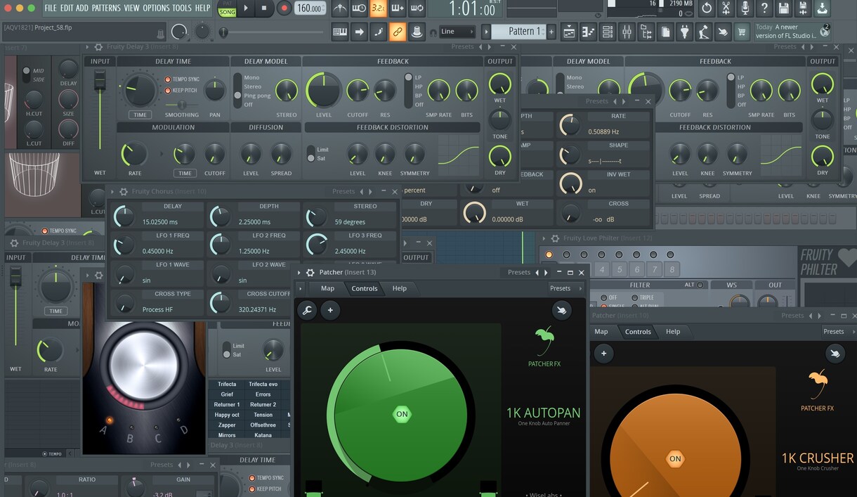857x497 pixels.
Task: Toggle the 3-2-1 recording countdown icon
Action: click(378, 8)
